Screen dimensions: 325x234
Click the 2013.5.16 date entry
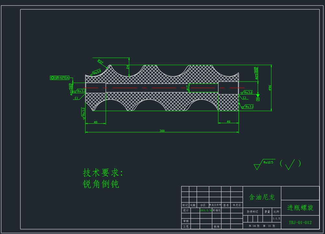pyautogui.click(x=206, y=210)
